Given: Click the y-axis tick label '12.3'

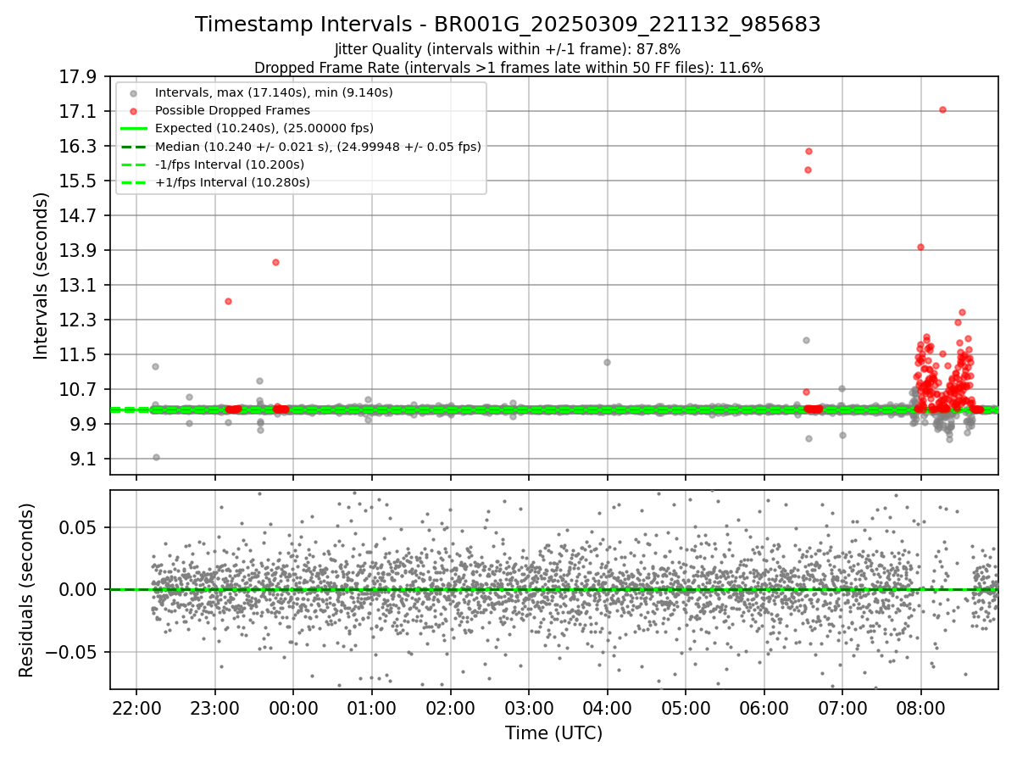Looking at the screenshot, I should tap(81, 320).
